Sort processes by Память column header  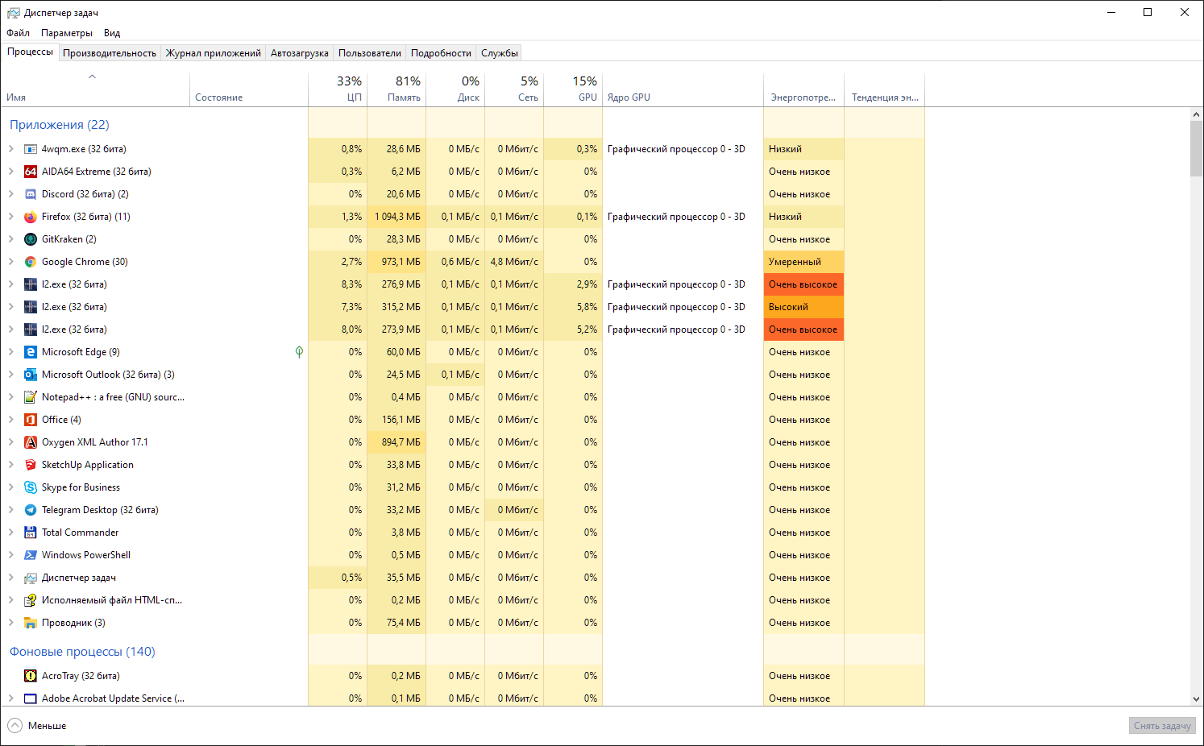(x=396, y=89)
